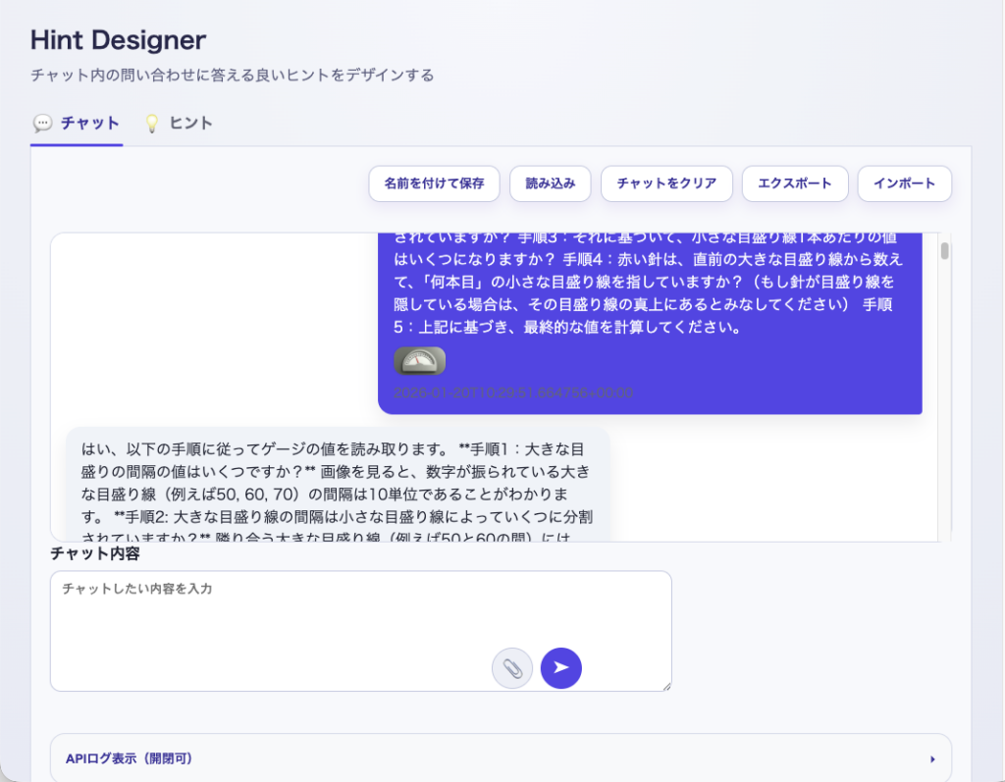Click the paperclip attach file icon

pyautogui.click(x=511, y=668)
